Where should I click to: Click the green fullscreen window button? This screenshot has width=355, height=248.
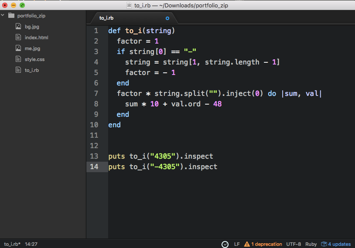point(22,5)
